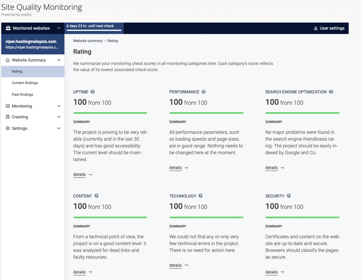Viewport: 362px width, 280px height.
Task: Click the Monitored websites briefcase icon
Action: 8,28
